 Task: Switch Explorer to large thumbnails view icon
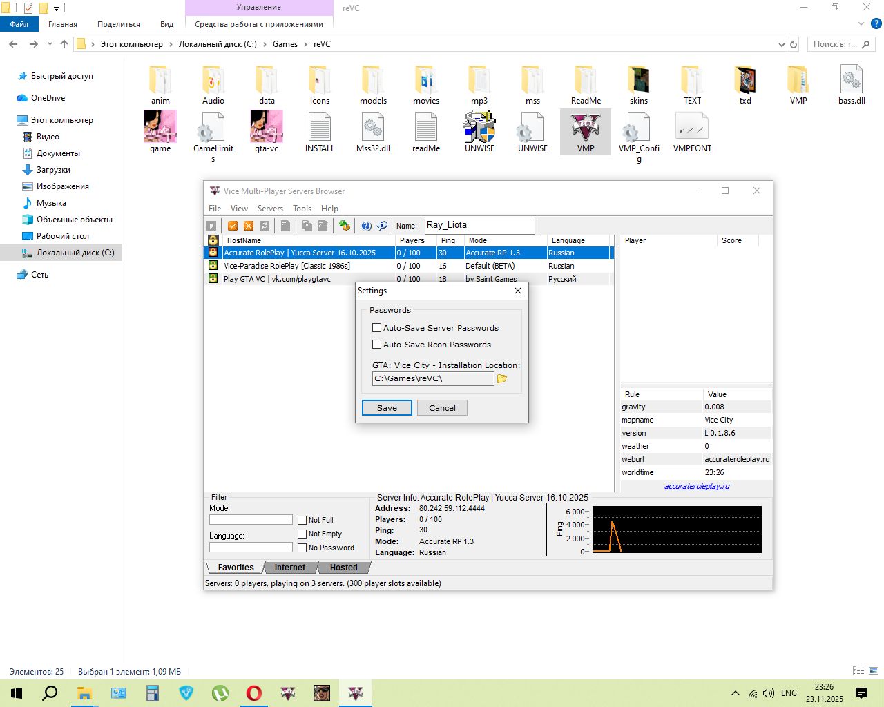(x=874, y=670)
